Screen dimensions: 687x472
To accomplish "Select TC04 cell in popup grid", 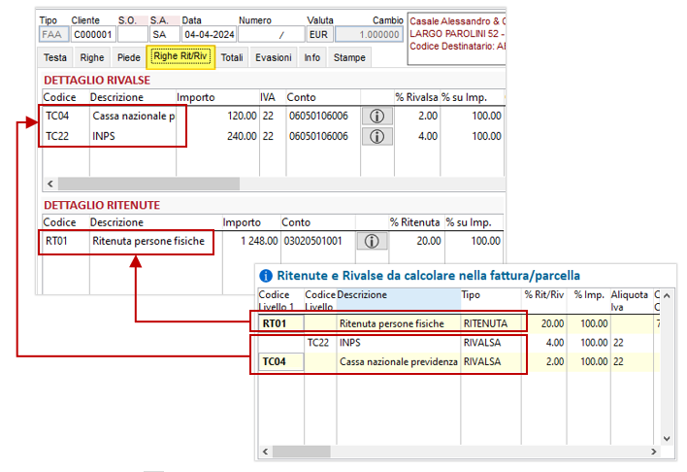I will point(280,361).
